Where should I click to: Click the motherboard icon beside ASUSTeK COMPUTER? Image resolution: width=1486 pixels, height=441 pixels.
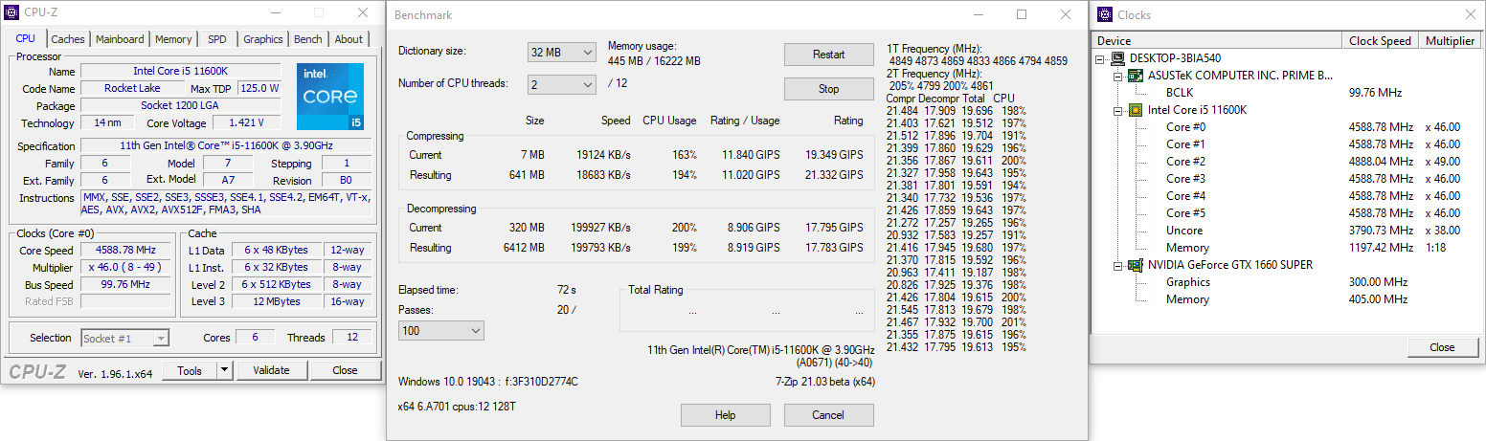1135,76
